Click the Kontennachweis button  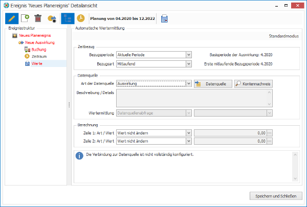(x=253, y=84)
